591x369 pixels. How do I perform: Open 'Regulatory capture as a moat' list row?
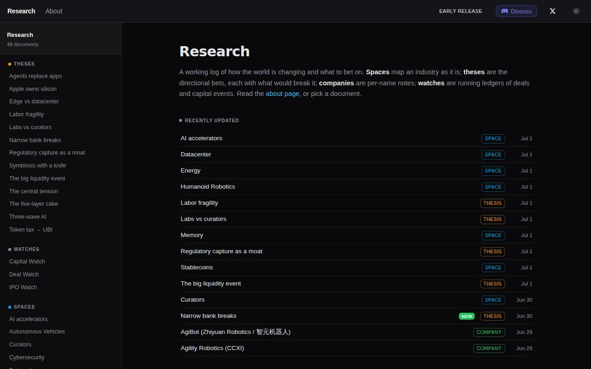(356, 251)
